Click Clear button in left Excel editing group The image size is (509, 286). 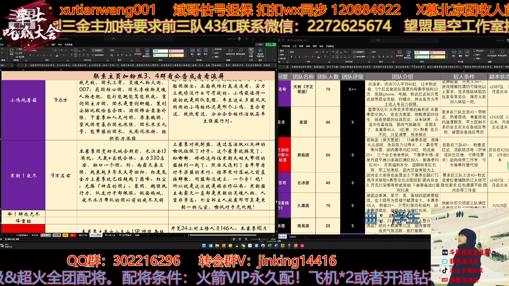(216, 57)
